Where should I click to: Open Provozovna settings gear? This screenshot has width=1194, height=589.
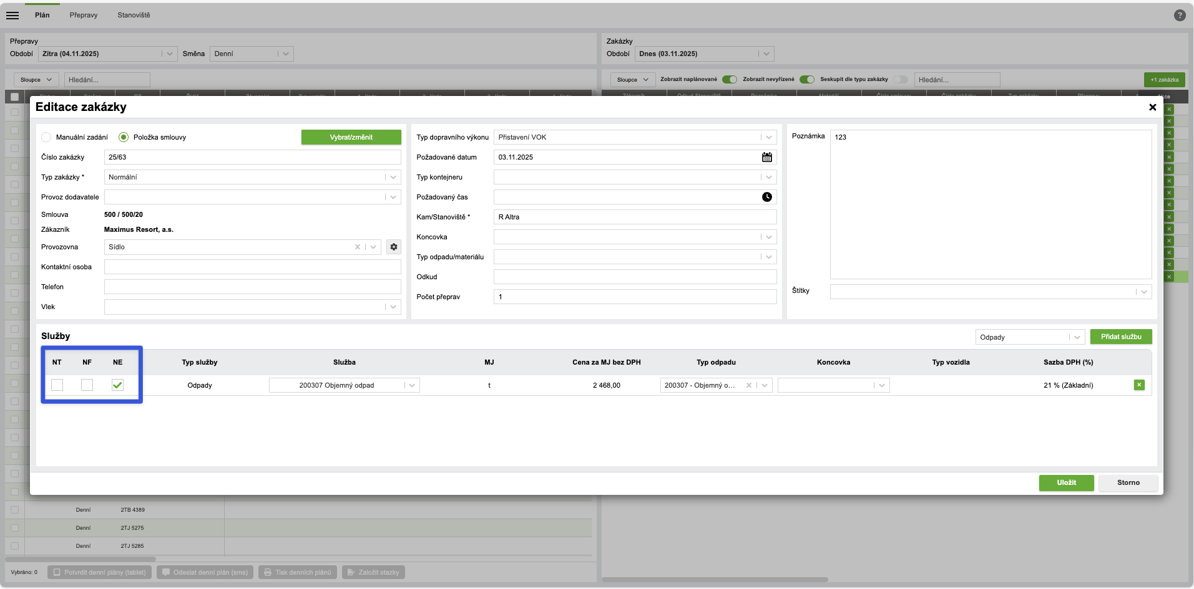394,247
